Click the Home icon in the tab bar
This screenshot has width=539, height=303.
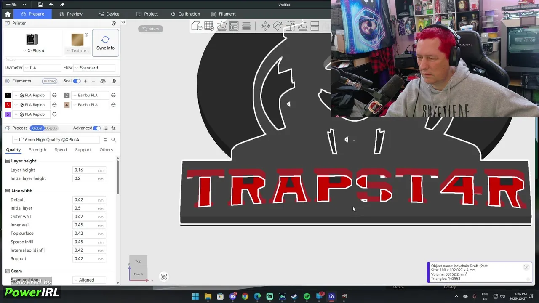point(8,14)
